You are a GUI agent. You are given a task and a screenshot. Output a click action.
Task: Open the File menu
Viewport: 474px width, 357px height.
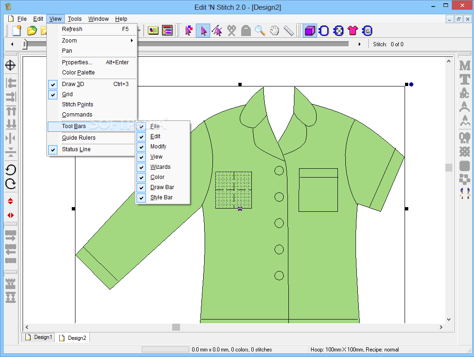coord(22,18)
